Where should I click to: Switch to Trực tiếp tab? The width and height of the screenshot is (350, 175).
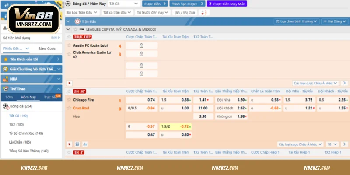point(50,97)
